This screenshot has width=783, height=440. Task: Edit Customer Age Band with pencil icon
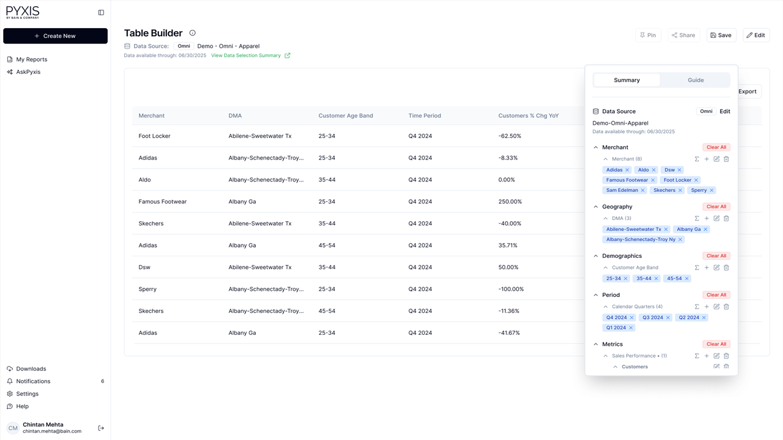(716, 268)
